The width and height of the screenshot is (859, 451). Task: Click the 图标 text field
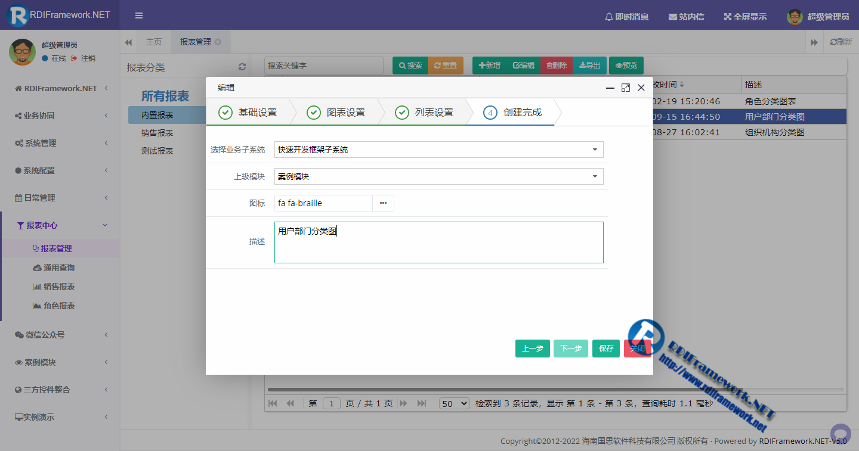coord(323,203)
